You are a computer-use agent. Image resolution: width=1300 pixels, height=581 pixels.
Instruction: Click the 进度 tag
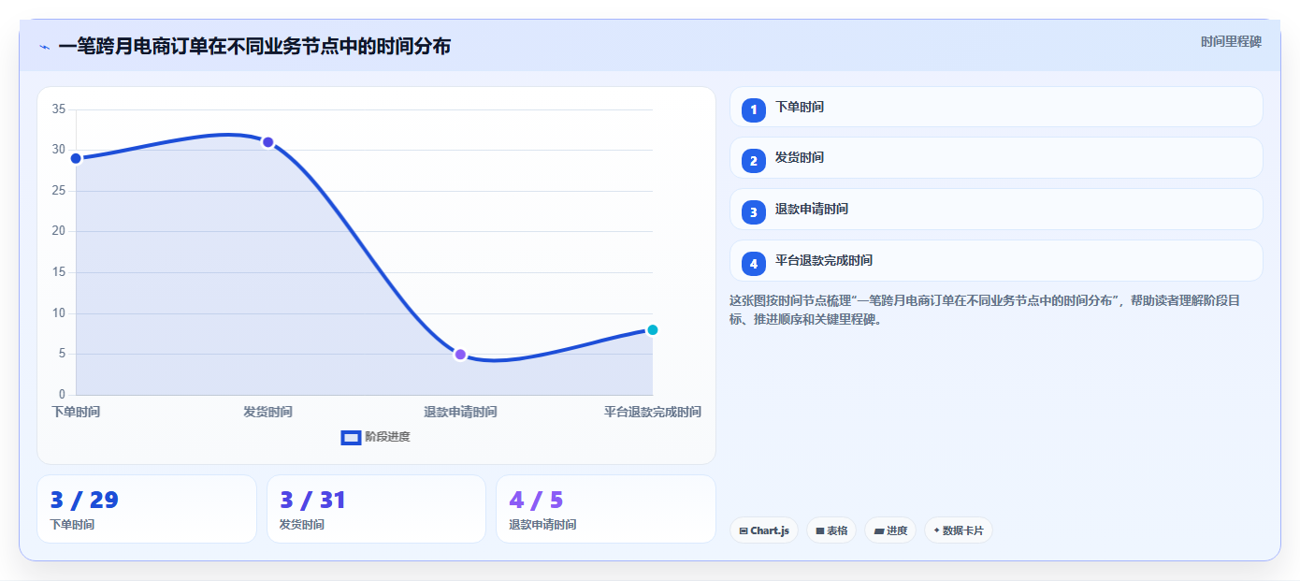click(x=890, y=530)
